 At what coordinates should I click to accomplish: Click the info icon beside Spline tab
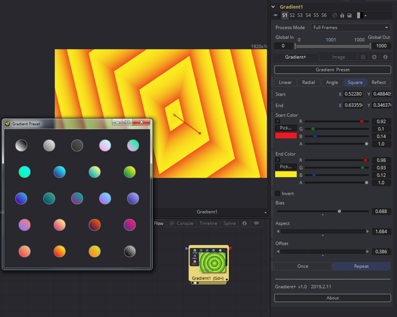(x=245, y=223)
